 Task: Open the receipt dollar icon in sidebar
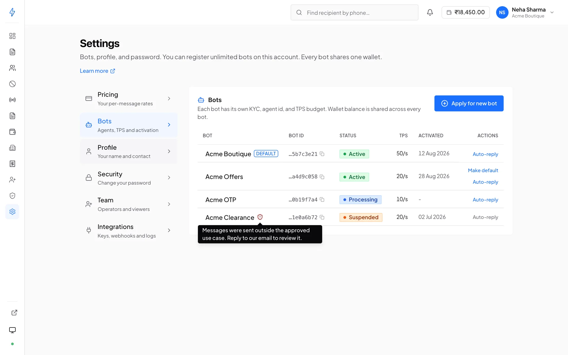click(12, 164)
